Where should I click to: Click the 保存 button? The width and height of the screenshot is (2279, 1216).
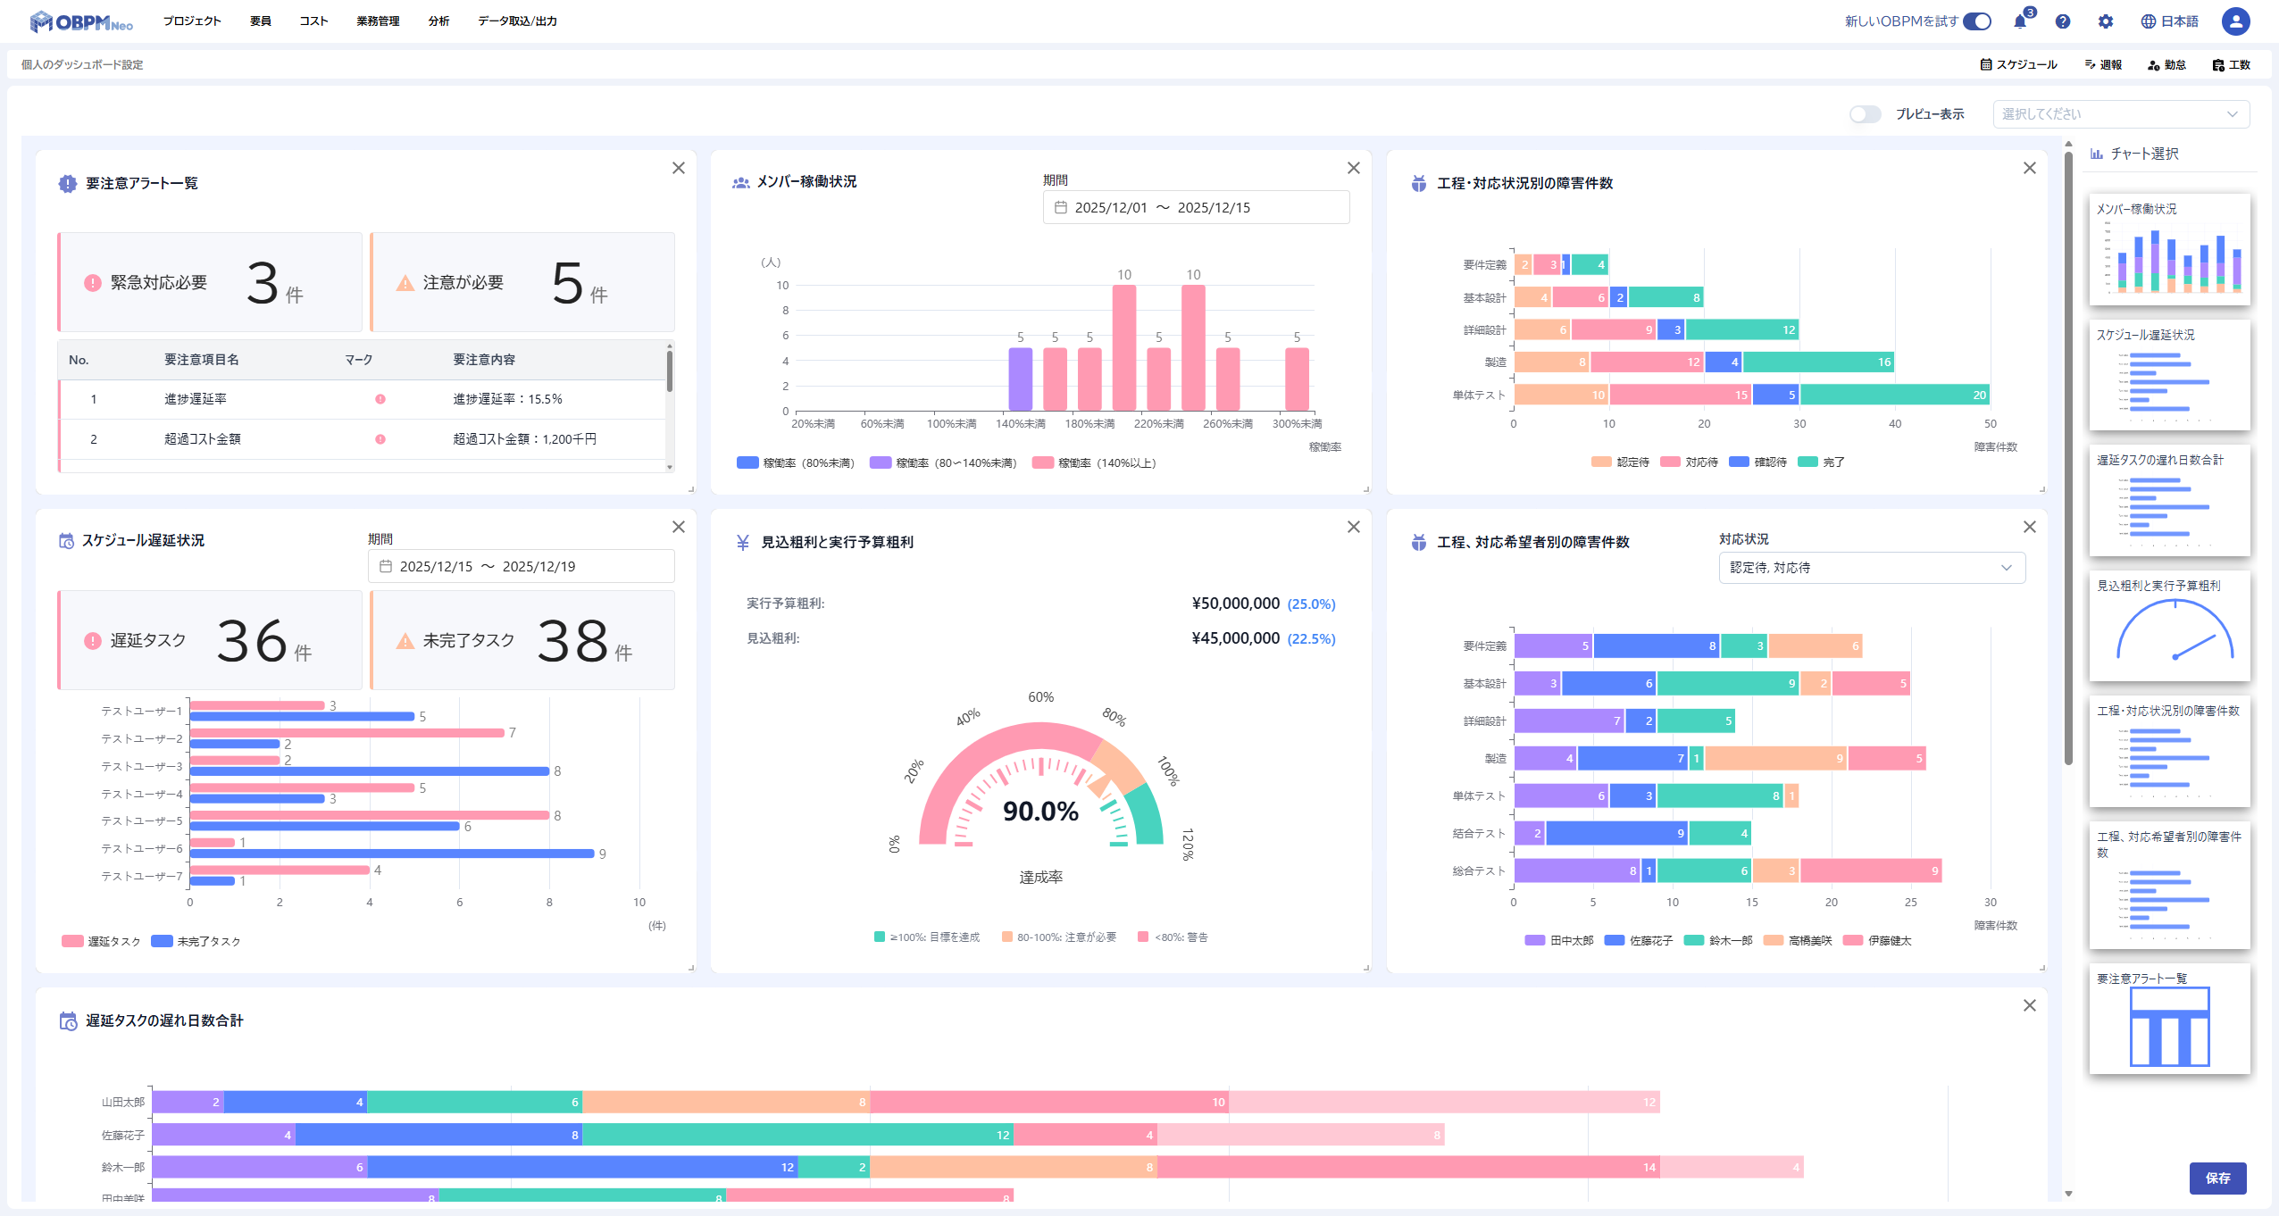point(2217,1178)
